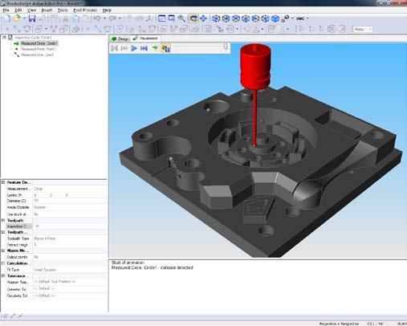407x326 pixels.
Task: Click the red probe tool in 3D view
Action: (x=255, y=67)
